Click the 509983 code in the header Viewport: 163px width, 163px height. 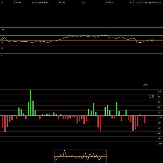tap(109, 3)
